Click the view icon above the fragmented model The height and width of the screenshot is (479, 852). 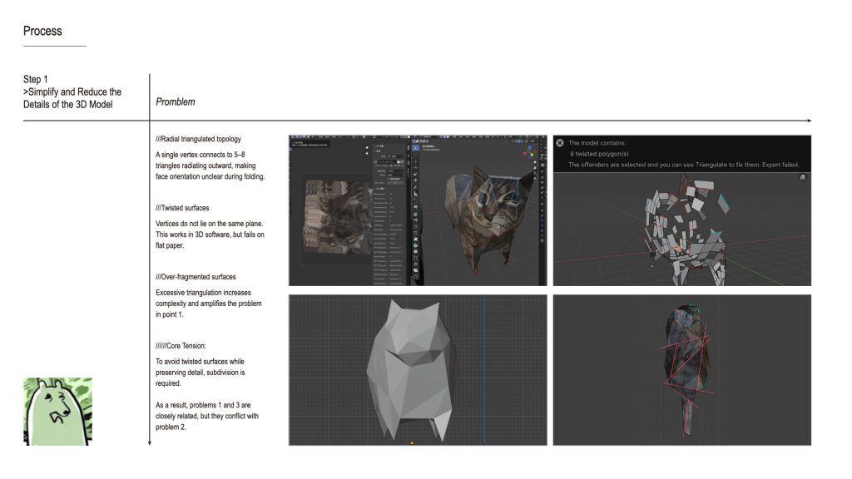[801, 177]
